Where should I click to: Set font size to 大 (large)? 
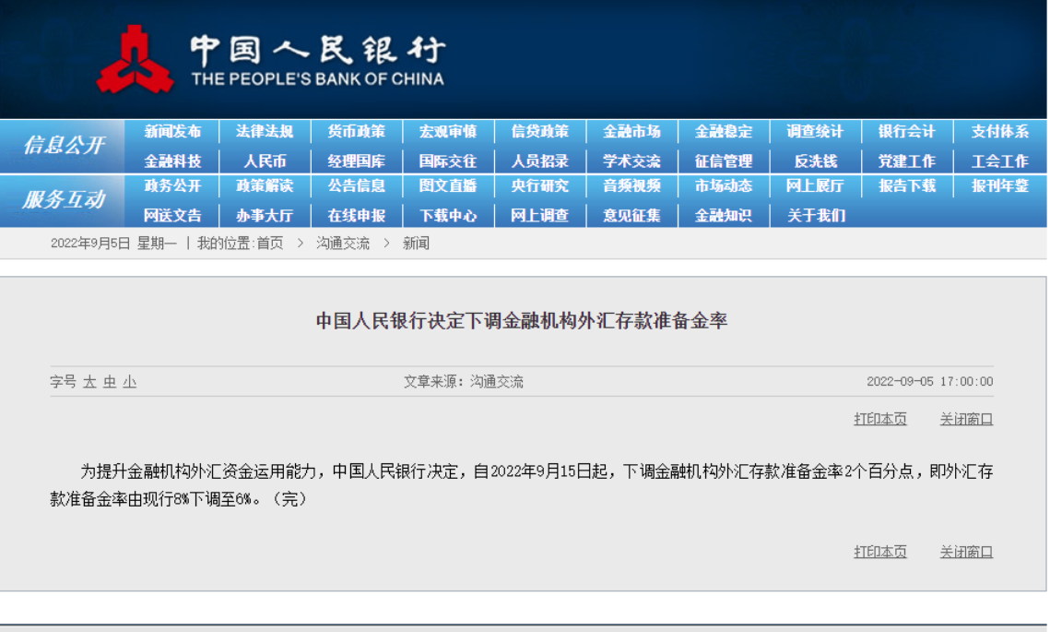89,382
